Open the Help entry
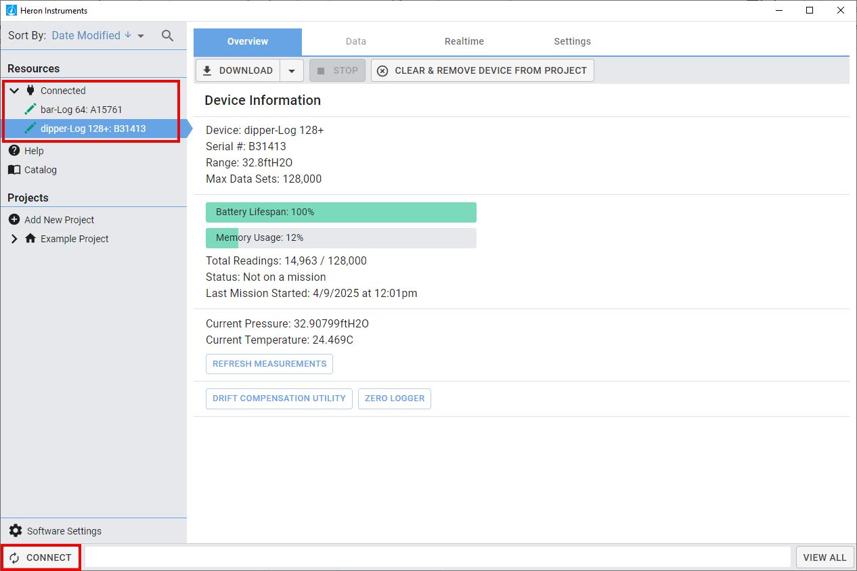This screenshot has height=571, width=857. click(x=34, y=150)
